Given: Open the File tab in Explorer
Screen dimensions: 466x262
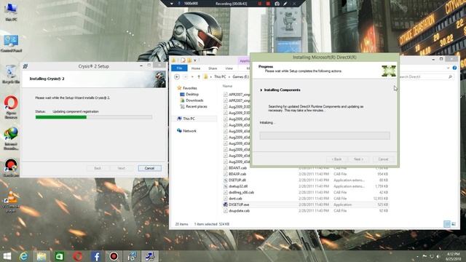Looking at the screenshot, I should click(x=179, y=68).
